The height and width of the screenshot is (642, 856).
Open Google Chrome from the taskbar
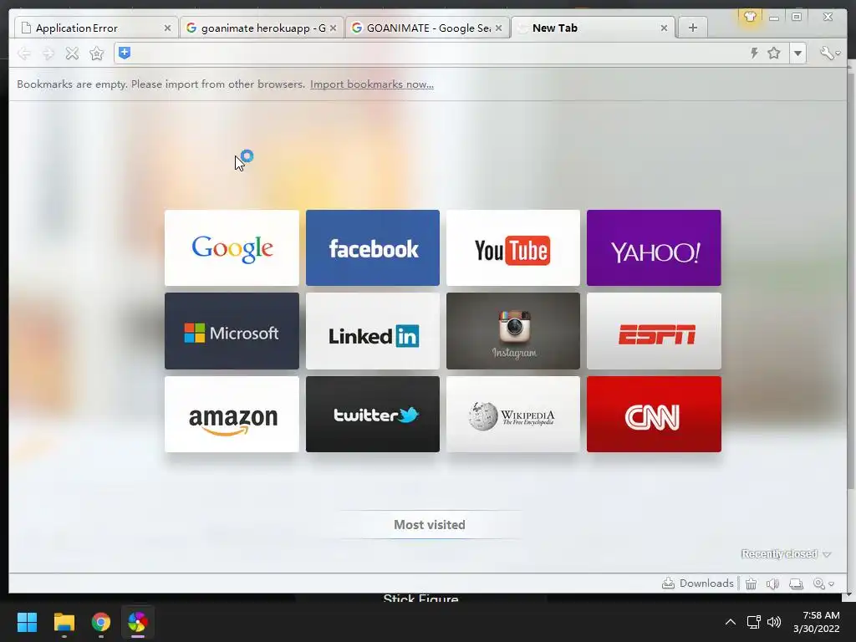(x=101, y=622)
